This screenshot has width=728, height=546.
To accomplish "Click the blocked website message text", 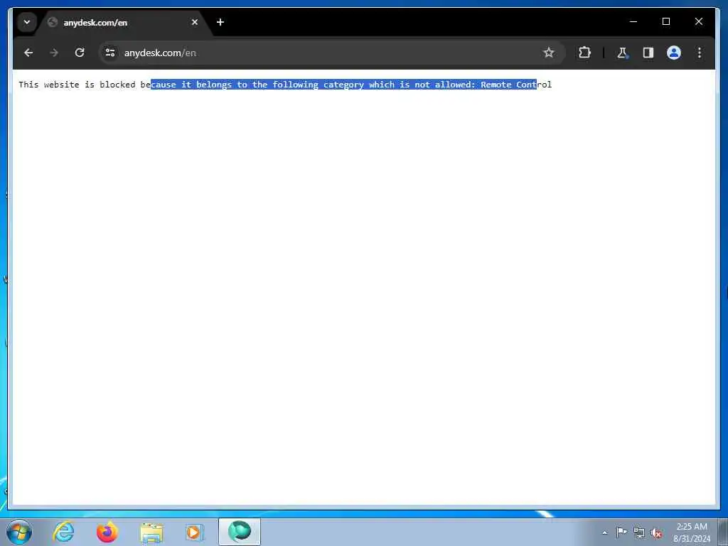I will click(x=285, y=85).
